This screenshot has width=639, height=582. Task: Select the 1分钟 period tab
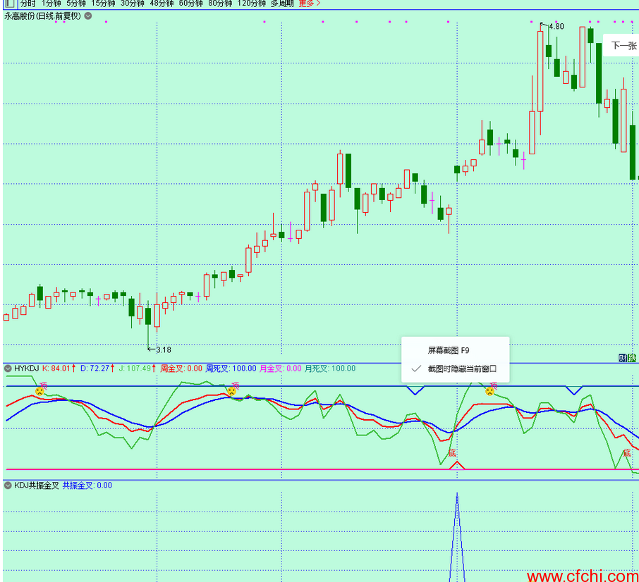[x=51, y=4]
